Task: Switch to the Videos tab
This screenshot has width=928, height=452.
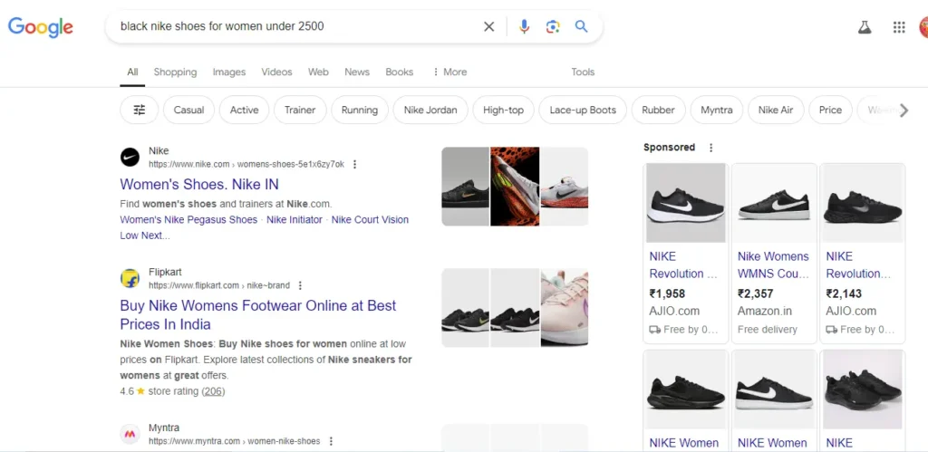Action: [276, 72]
